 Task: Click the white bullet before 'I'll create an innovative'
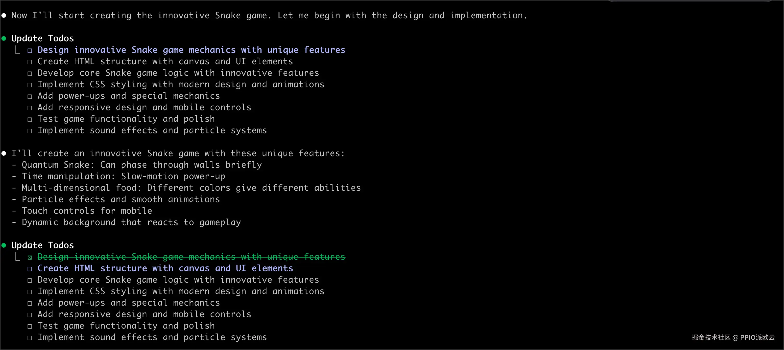point(4,153)
